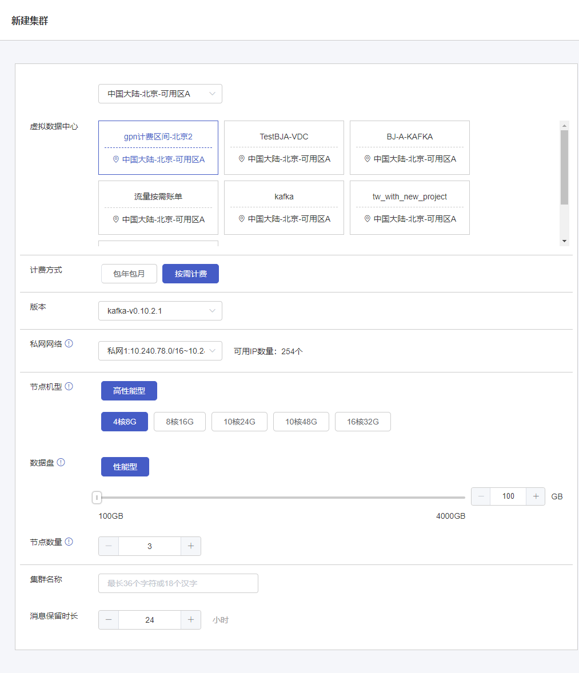The width and height of the screenshot is (579, 673).
Task: Click info icon next to 私网网络
Action: 69,343
